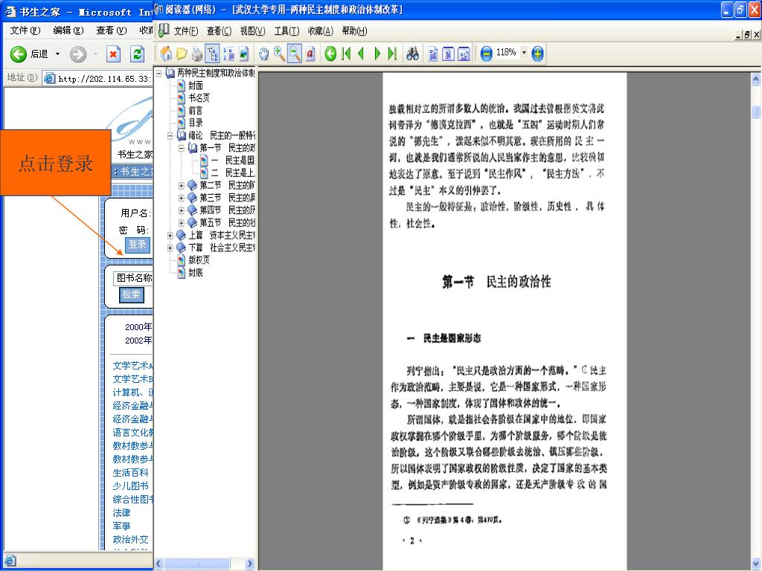The width and height of the screenshot is (762, 571).
Task: Expand the 第三节 section node
Action: (182, 198)
